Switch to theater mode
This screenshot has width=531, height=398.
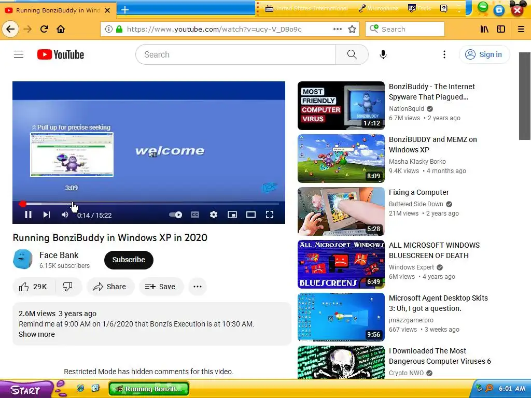pyautogui.click(x=251, y=215)
